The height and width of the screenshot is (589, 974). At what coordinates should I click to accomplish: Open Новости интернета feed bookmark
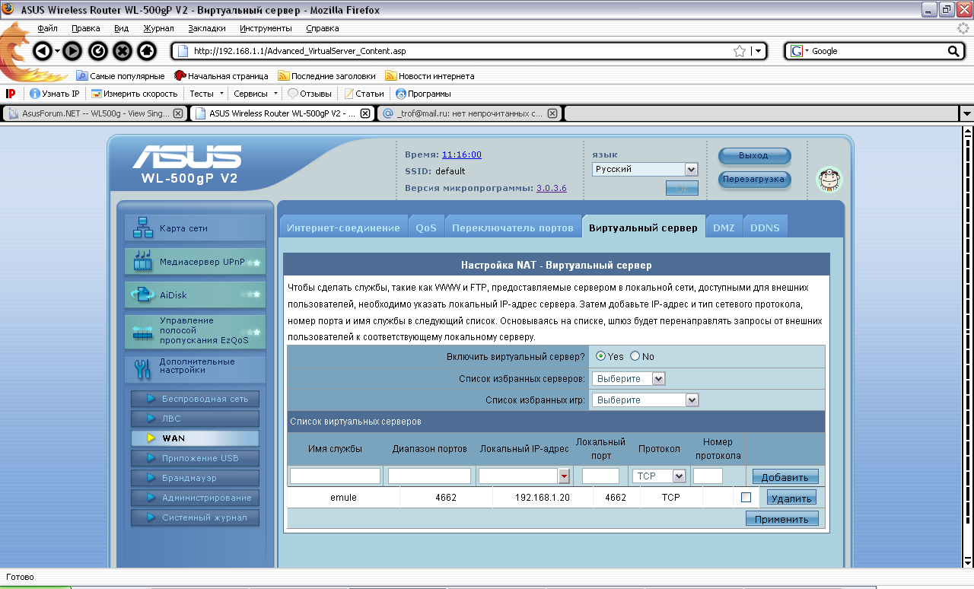pyautogui.click(x=430, y=76)
